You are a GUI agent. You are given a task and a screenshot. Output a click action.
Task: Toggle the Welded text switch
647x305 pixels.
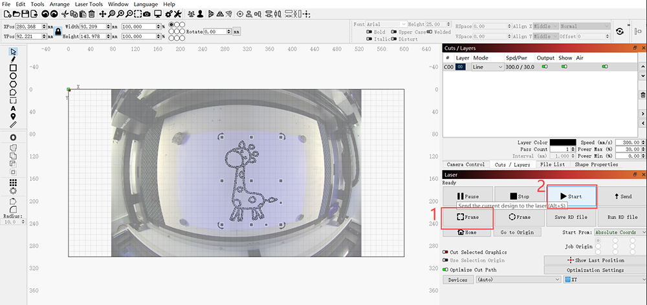430,32
